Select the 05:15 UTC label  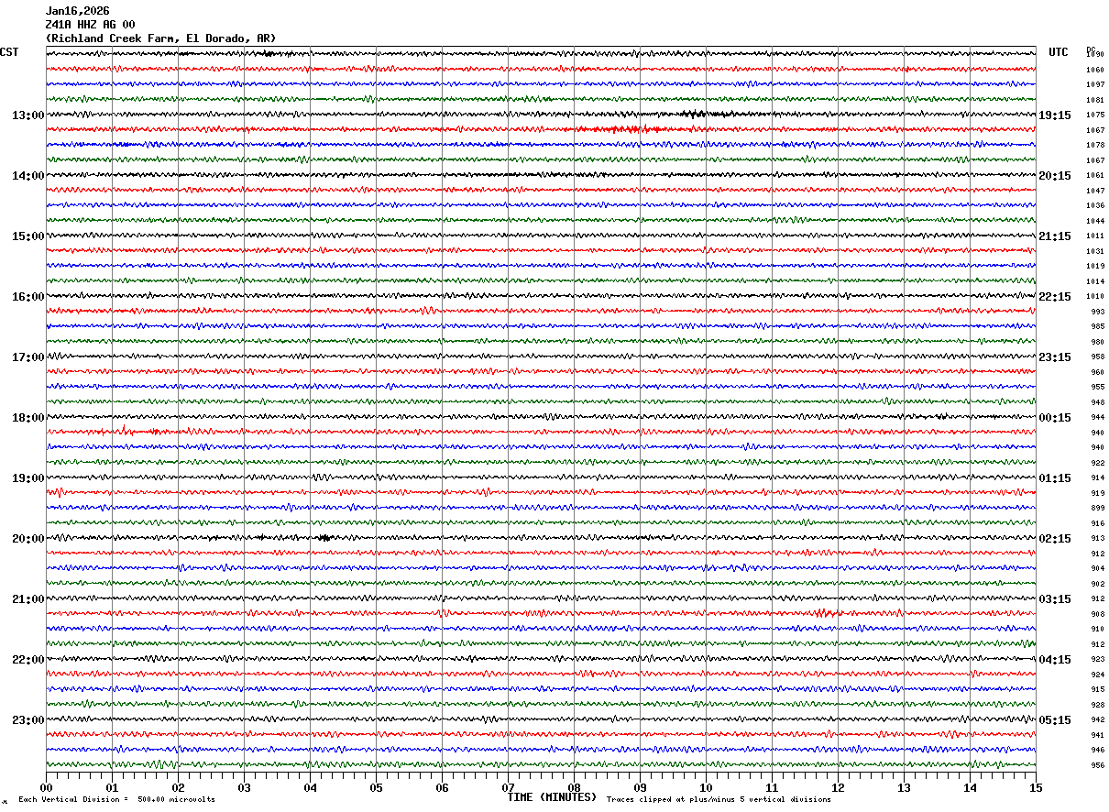click(x=1054, y=720)
